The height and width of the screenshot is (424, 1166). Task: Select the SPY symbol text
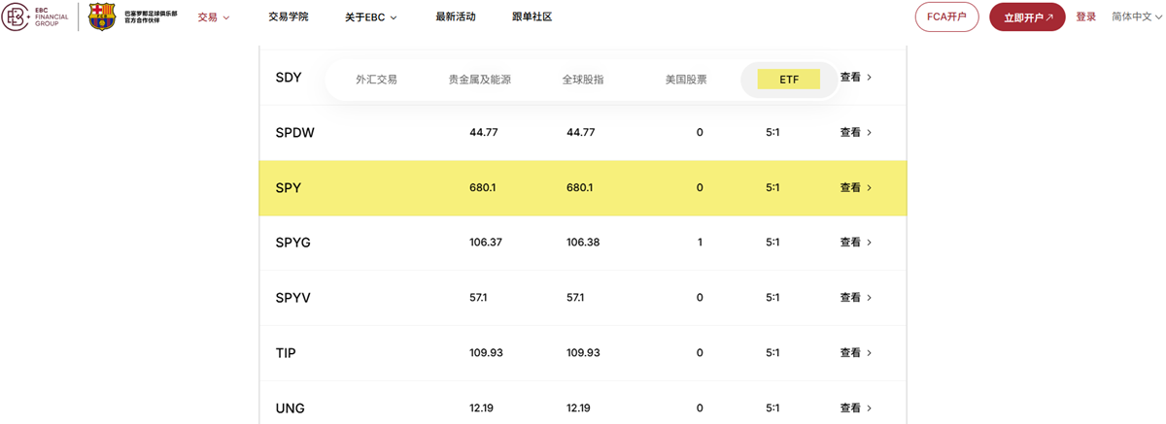point(289,188)
